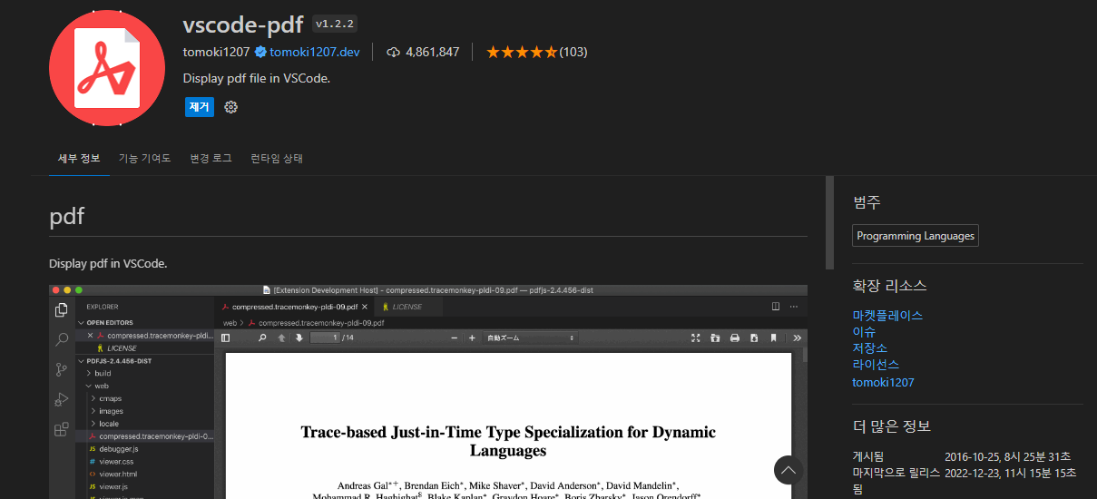The image size is (1097, 499).
Task: Click the 확장 리소스 section heading
Action: [x=890, y=286]
